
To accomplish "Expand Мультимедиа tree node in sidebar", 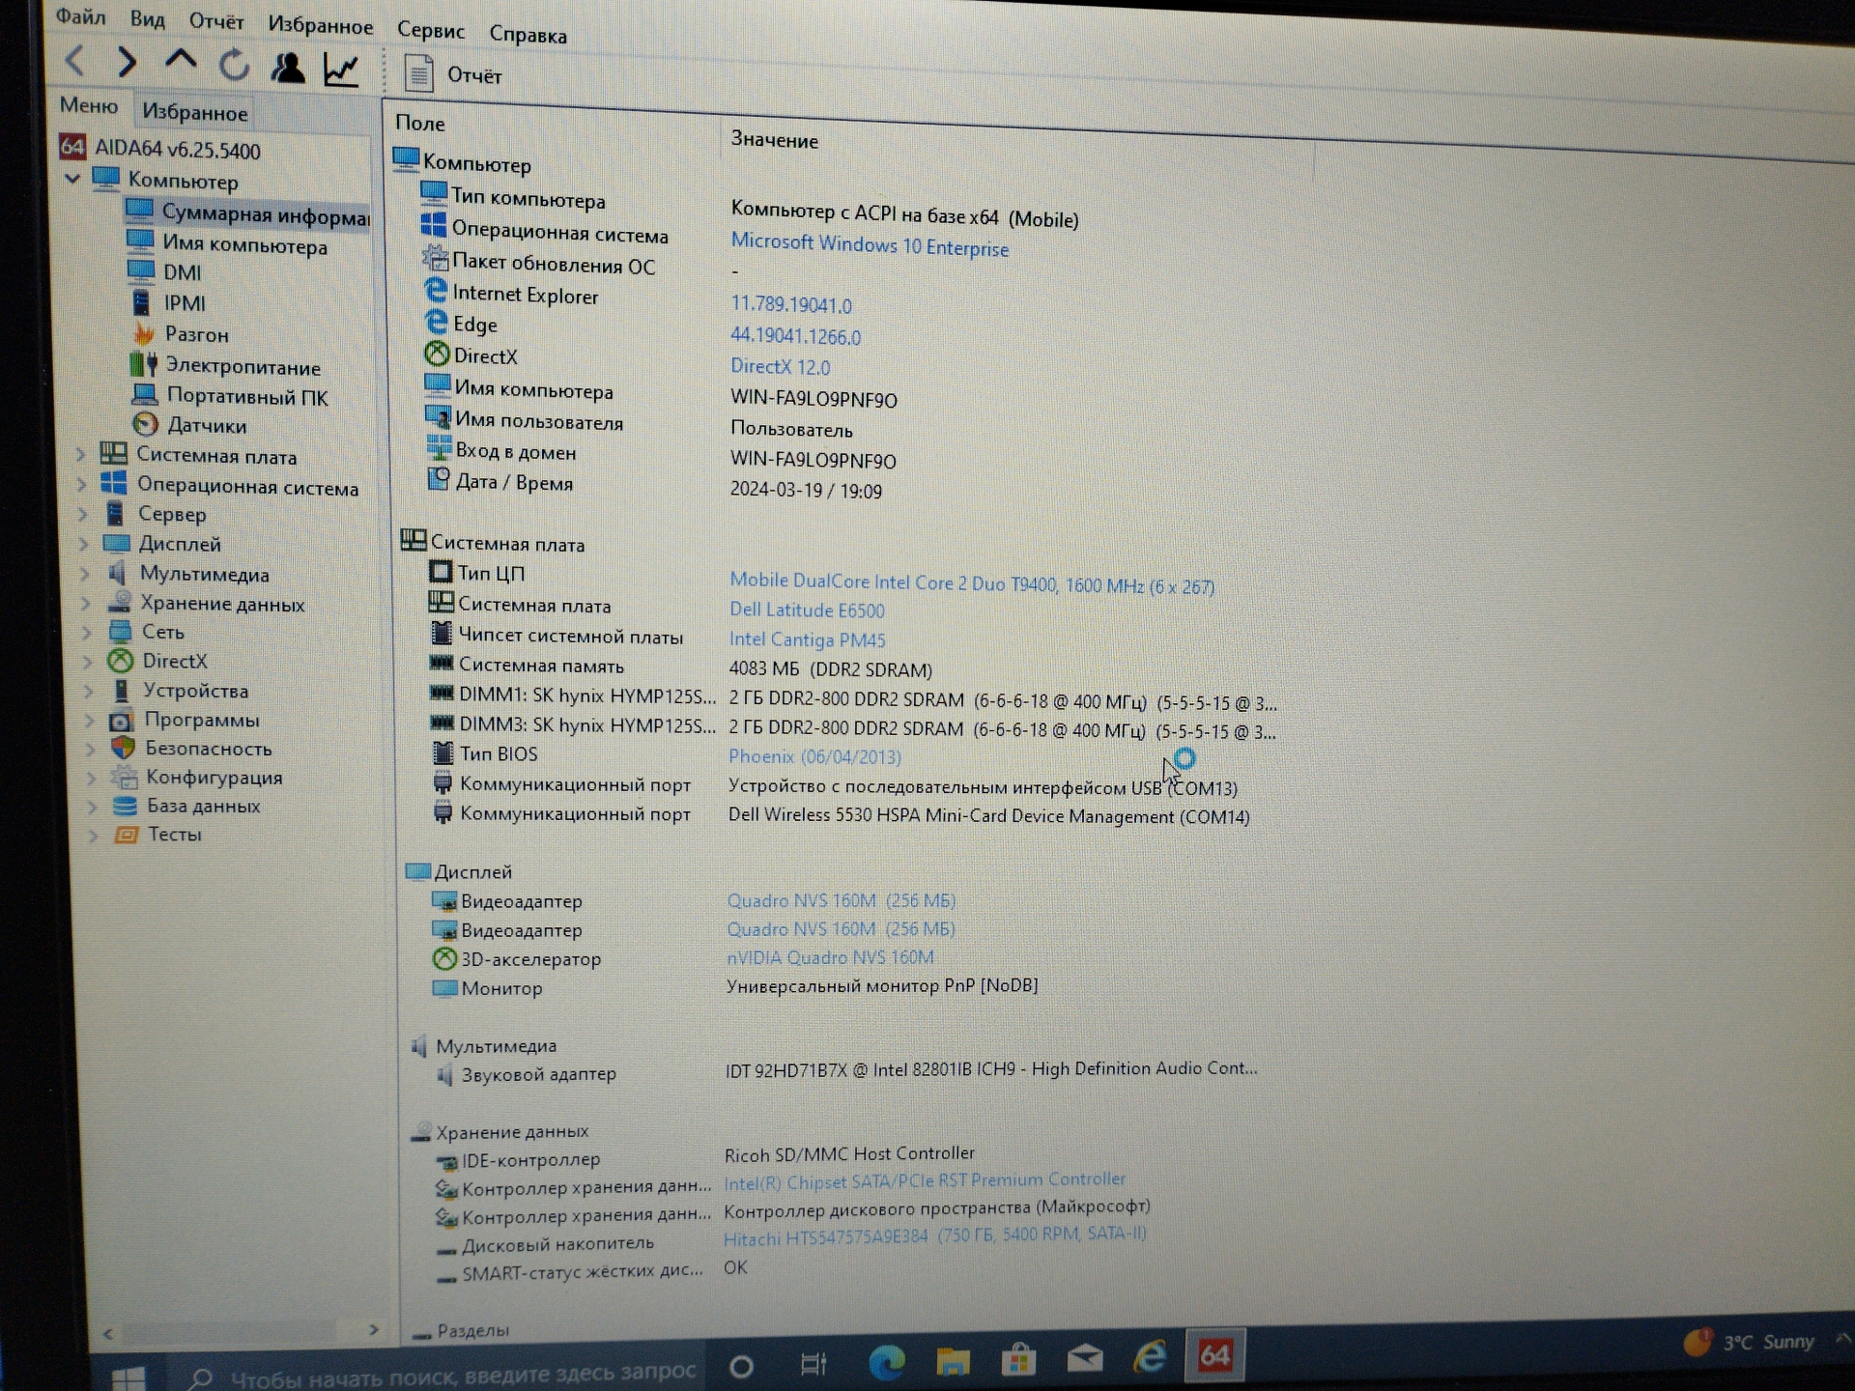I will pyautogui.click(x=85, y=574).
